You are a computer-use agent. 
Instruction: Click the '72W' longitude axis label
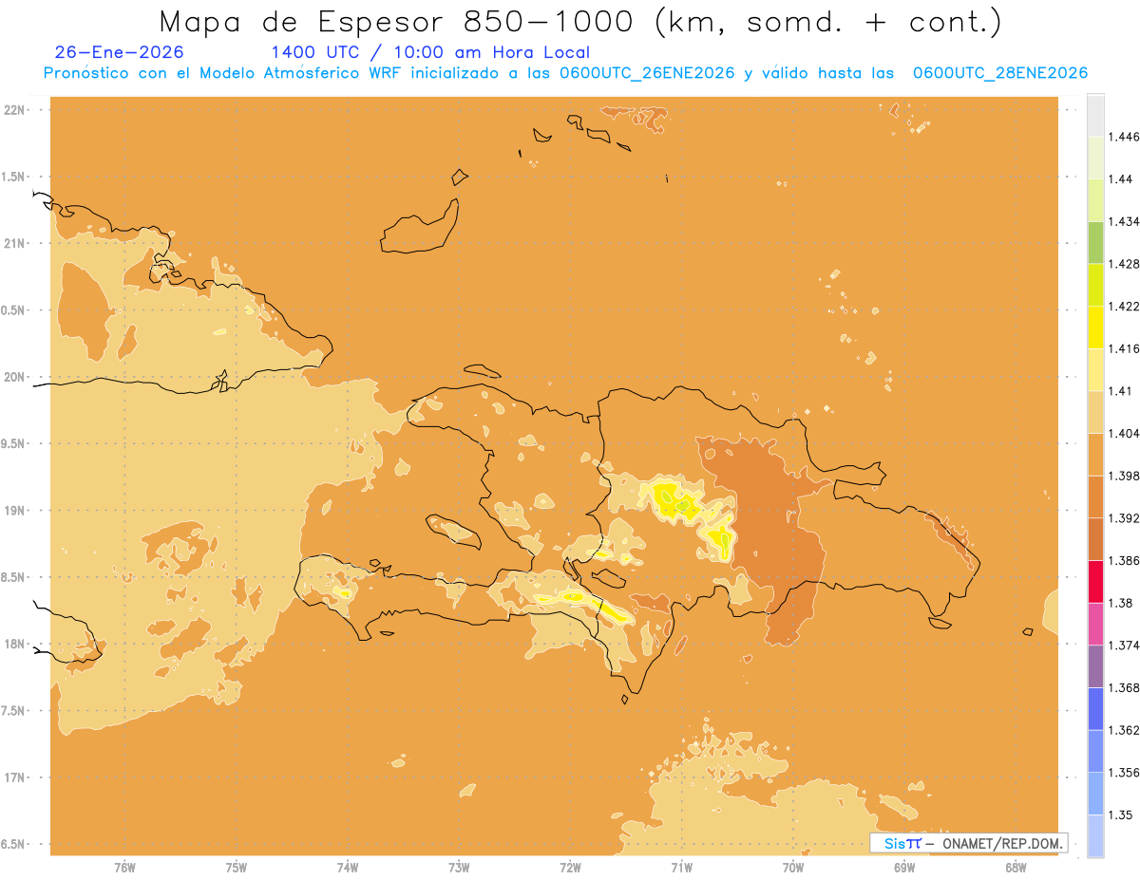click(570, 868)
